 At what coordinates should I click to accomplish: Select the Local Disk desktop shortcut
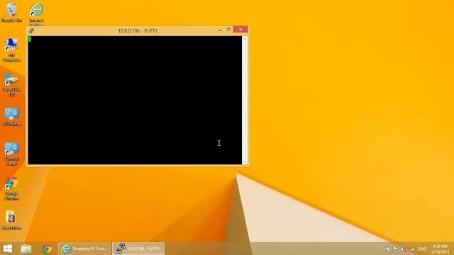[11, 85]
